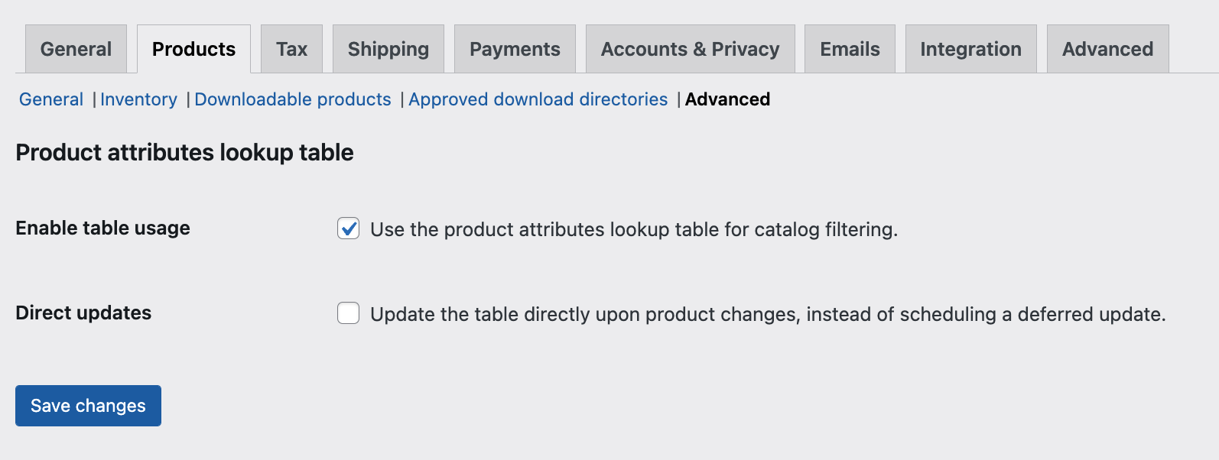This screenshot has width=1219, height=460.
Task: Open Approved download directories link
Action: tap(538, 99)
